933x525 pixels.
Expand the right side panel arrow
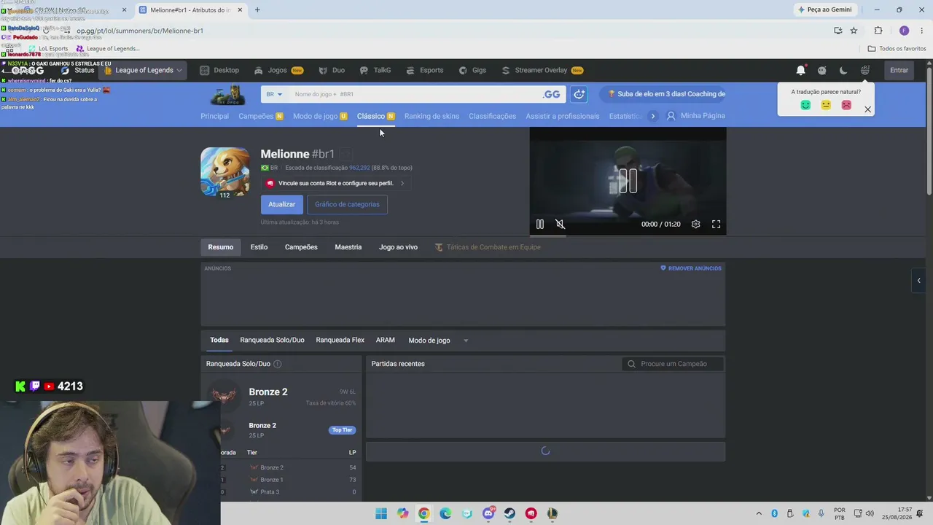click(918, 281)
